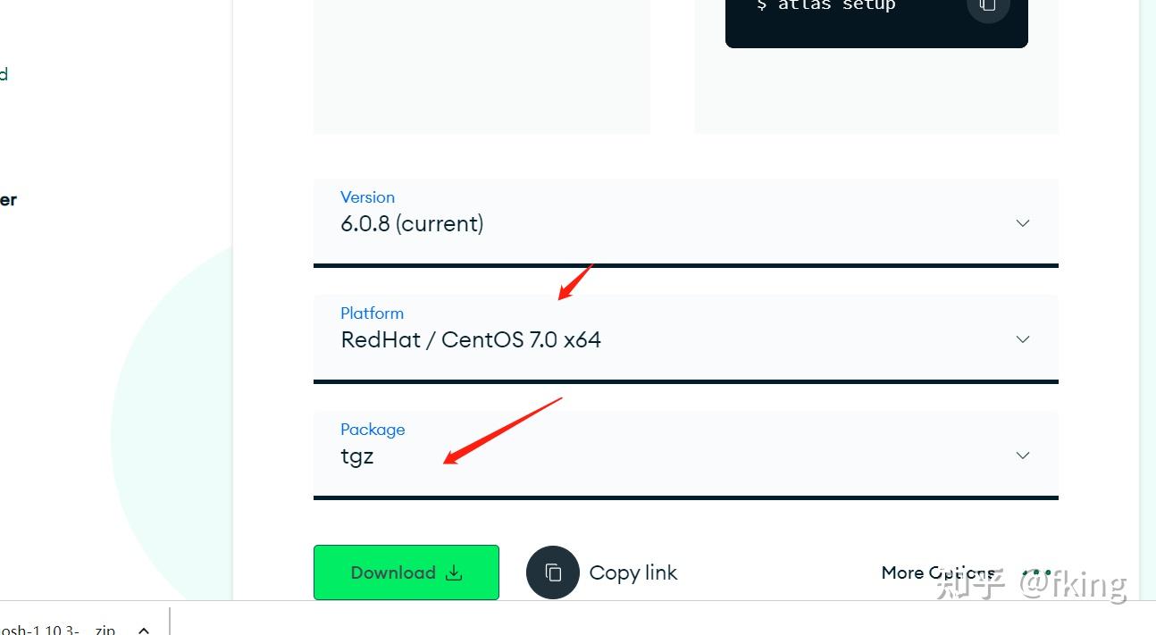Open More Options

pos(937,572)
